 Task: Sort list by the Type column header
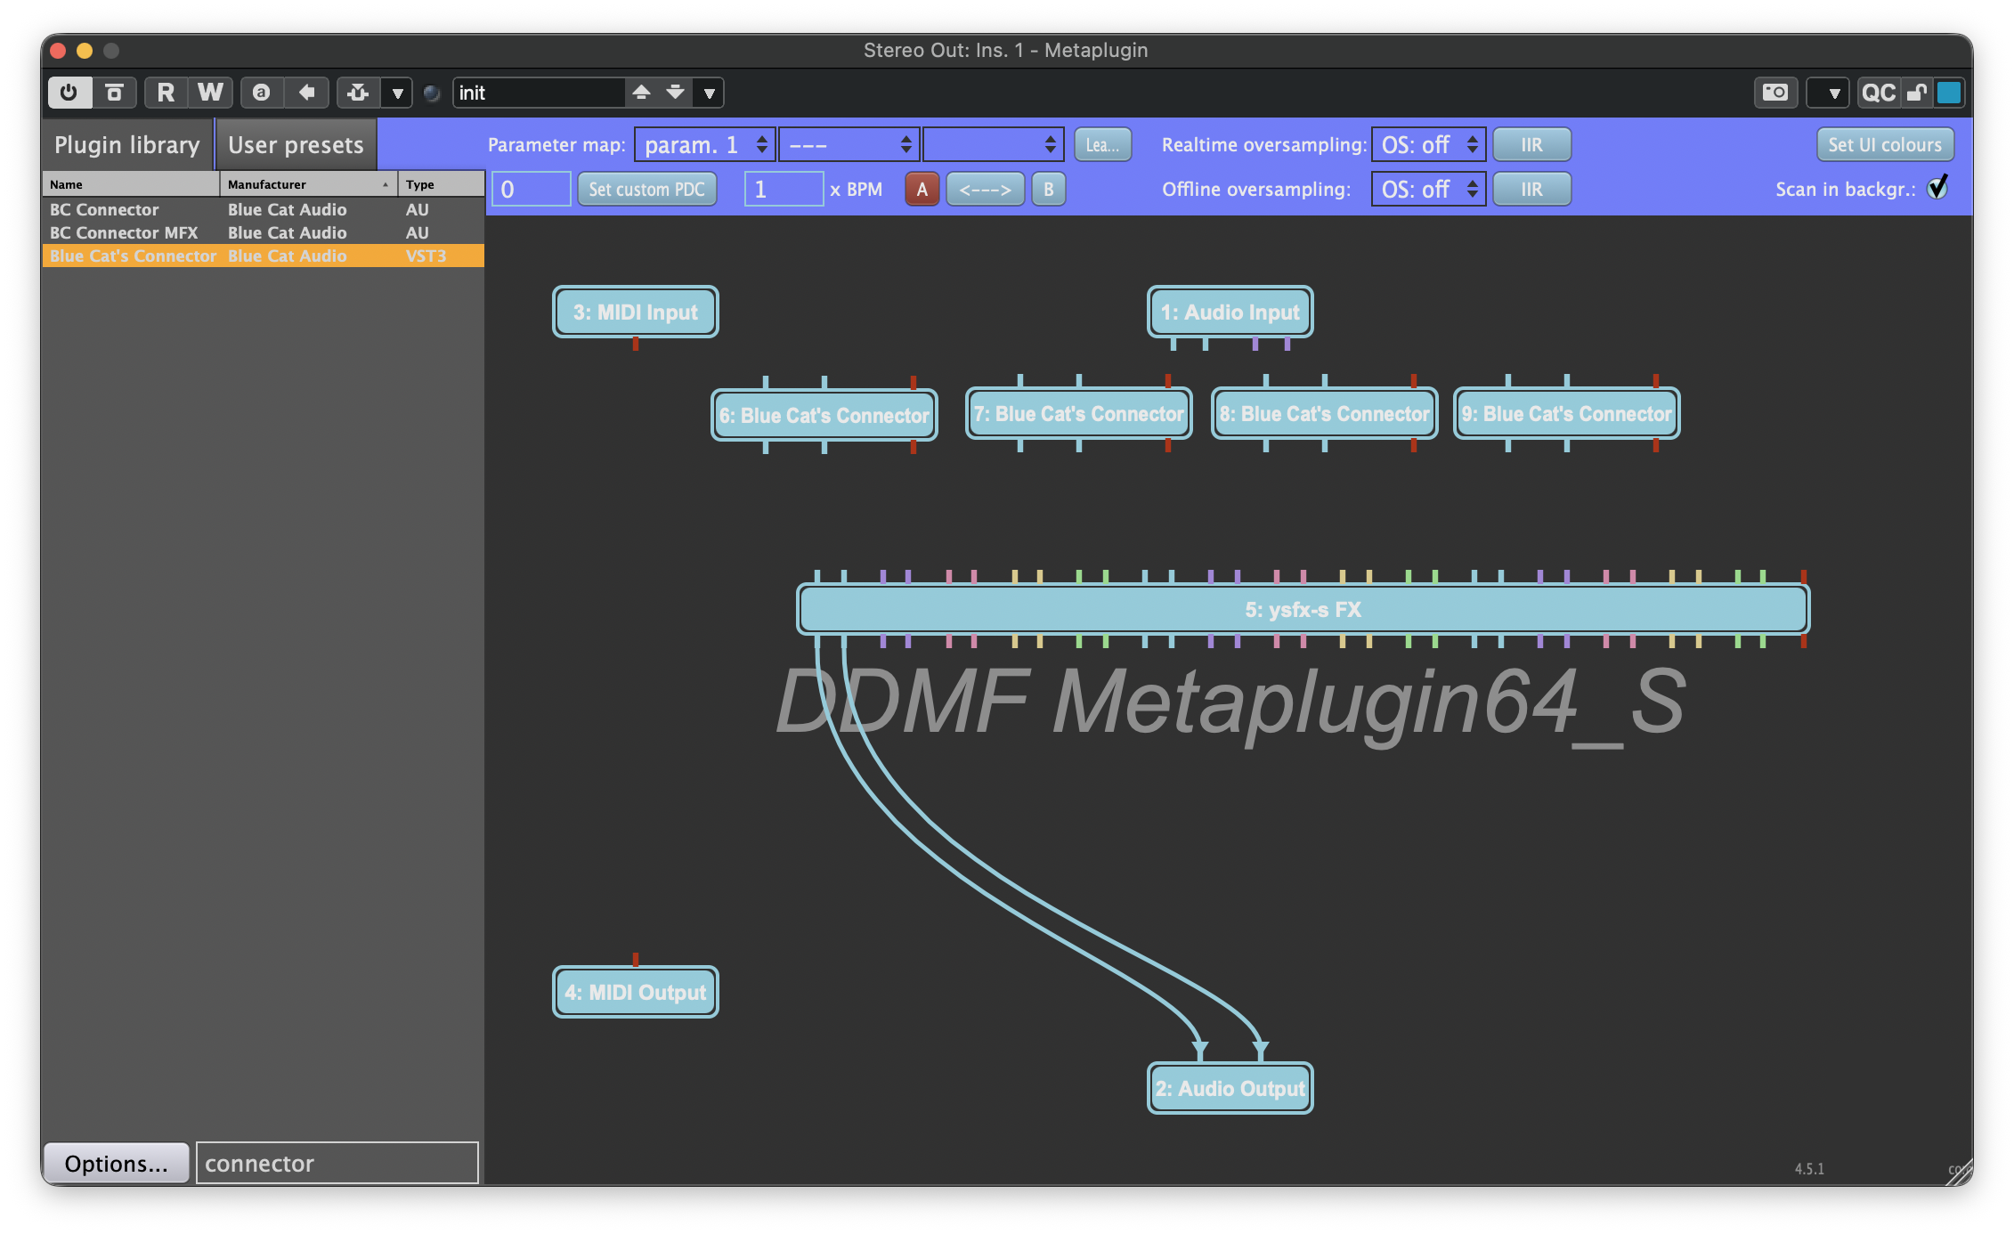pyautogui.click(x=441, y=184)
